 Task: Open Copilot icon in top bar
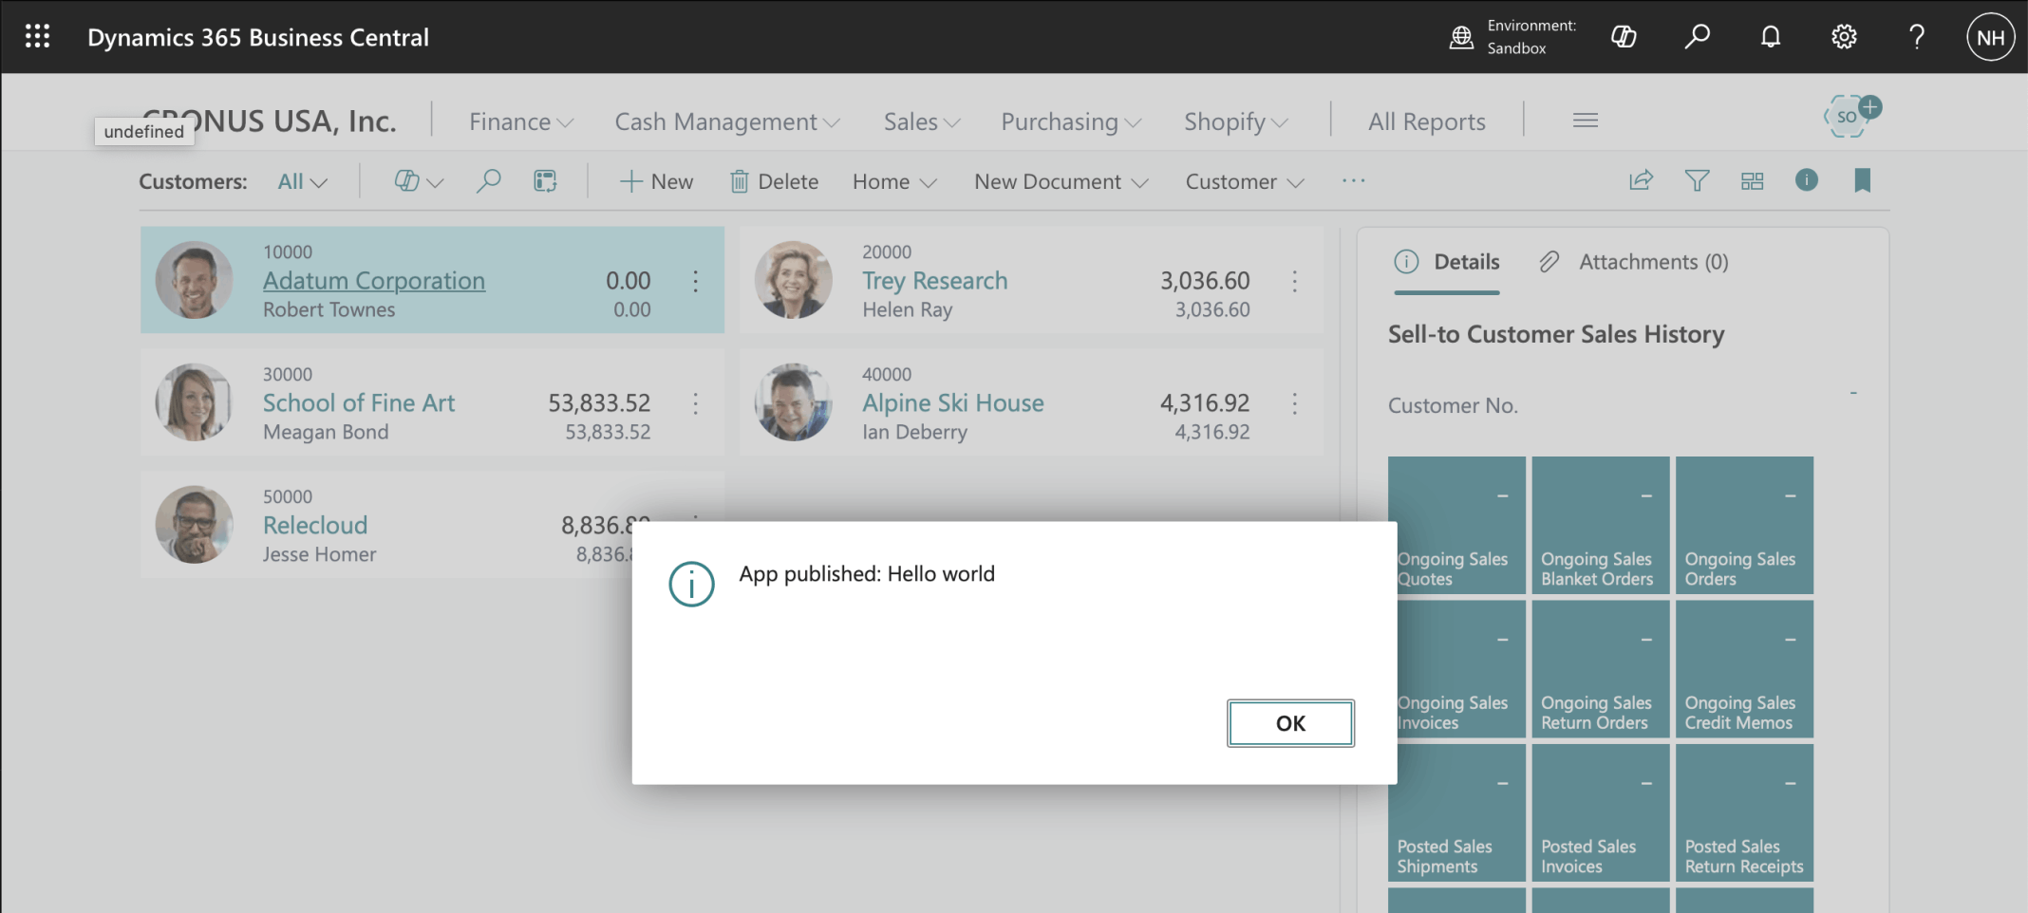pos(1624,37)
